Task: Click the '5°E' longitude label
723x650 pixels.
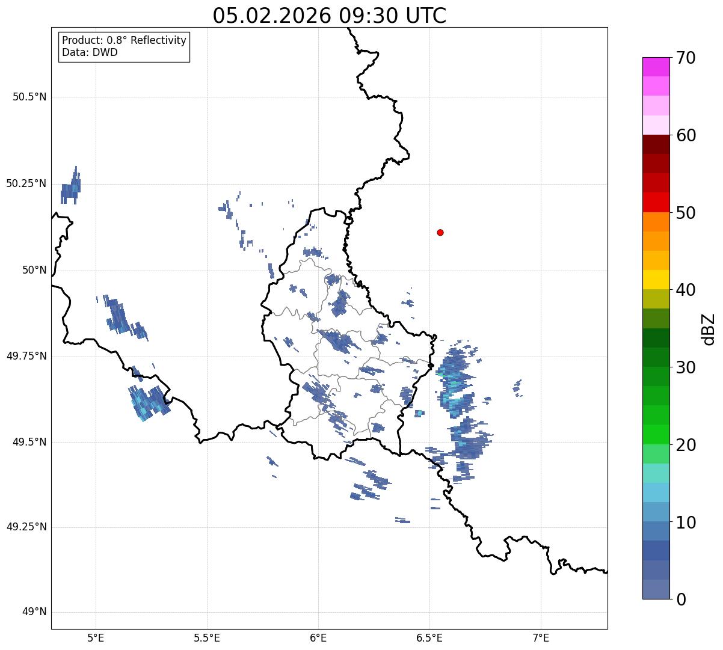Action: (96, 638)
